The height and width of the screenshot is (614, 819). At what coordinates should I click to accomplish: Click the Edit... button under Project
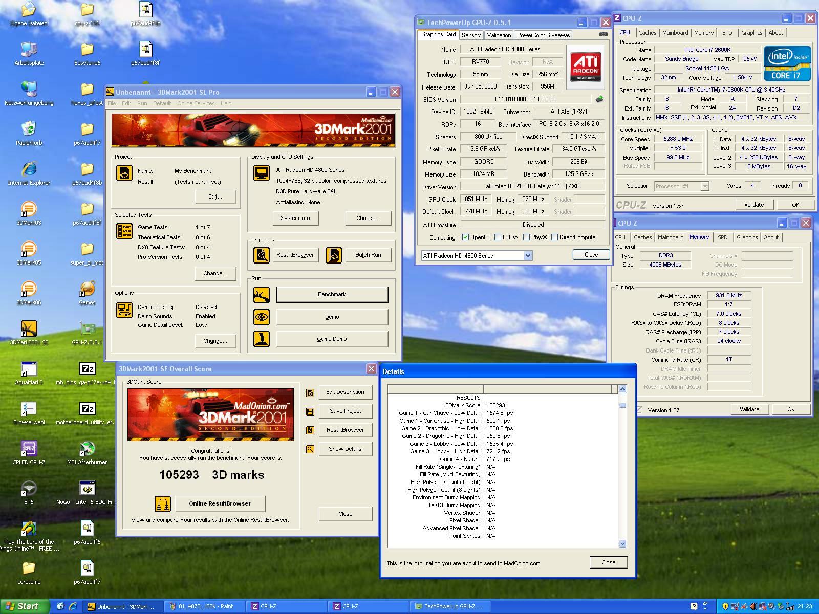(x=215, y=196)
